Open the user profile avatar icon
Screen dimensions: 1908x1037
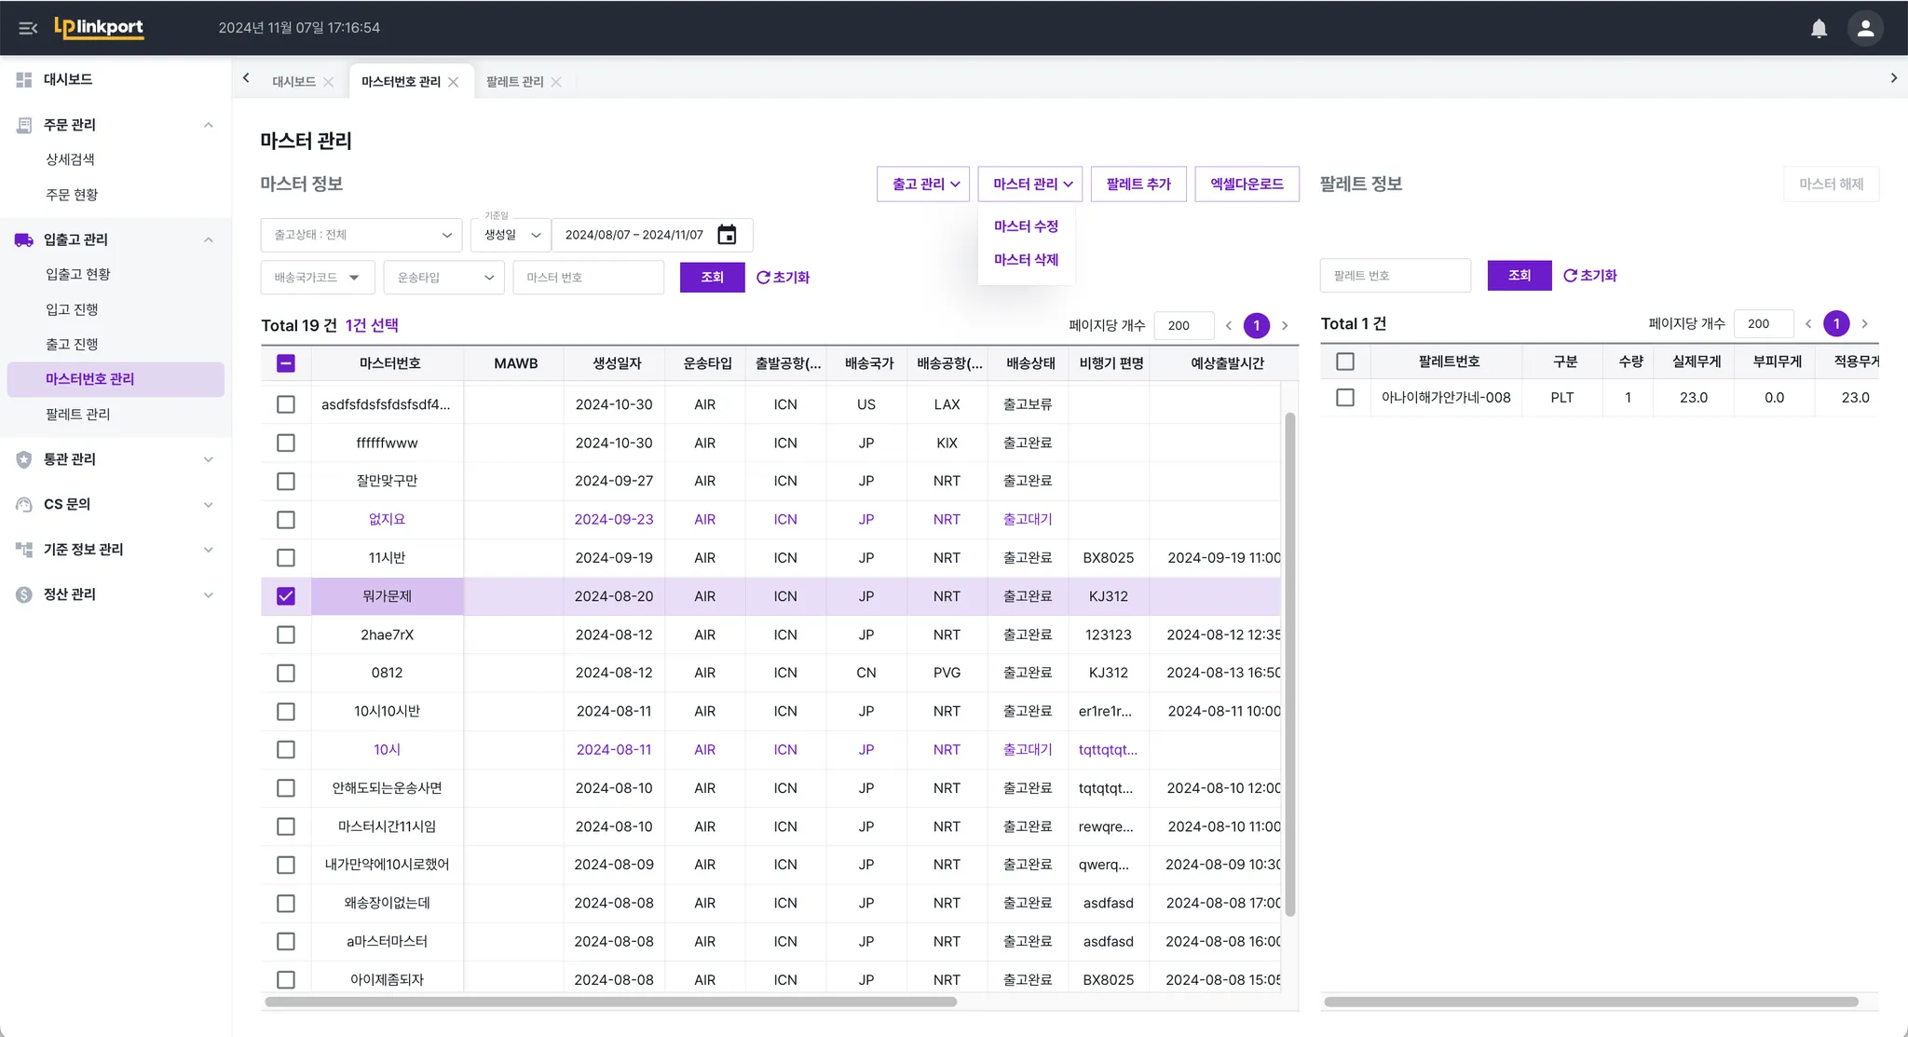[x=1865, y=28]
